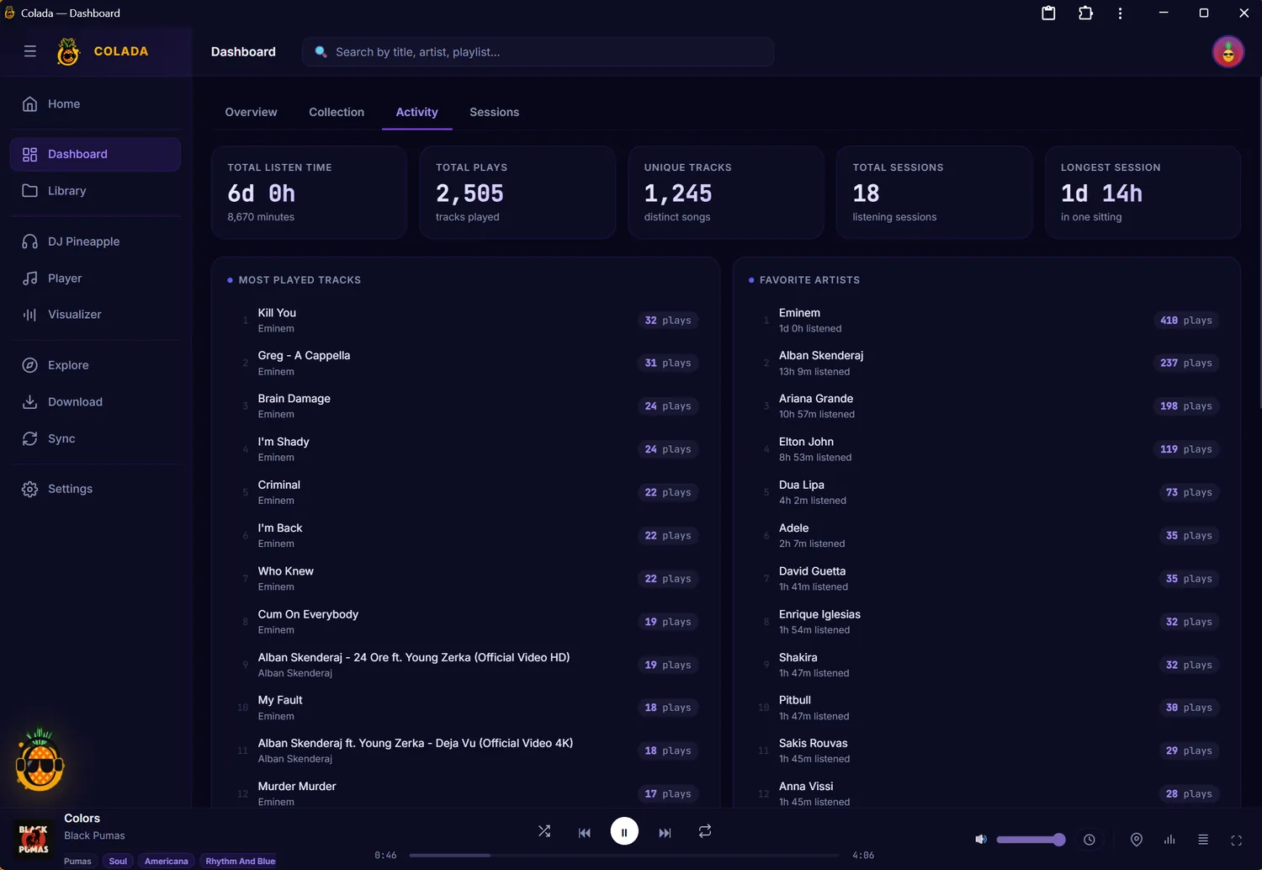Seek in the track progress bar
Viewport: 1262px width, 870px height.
click(623, 855)
